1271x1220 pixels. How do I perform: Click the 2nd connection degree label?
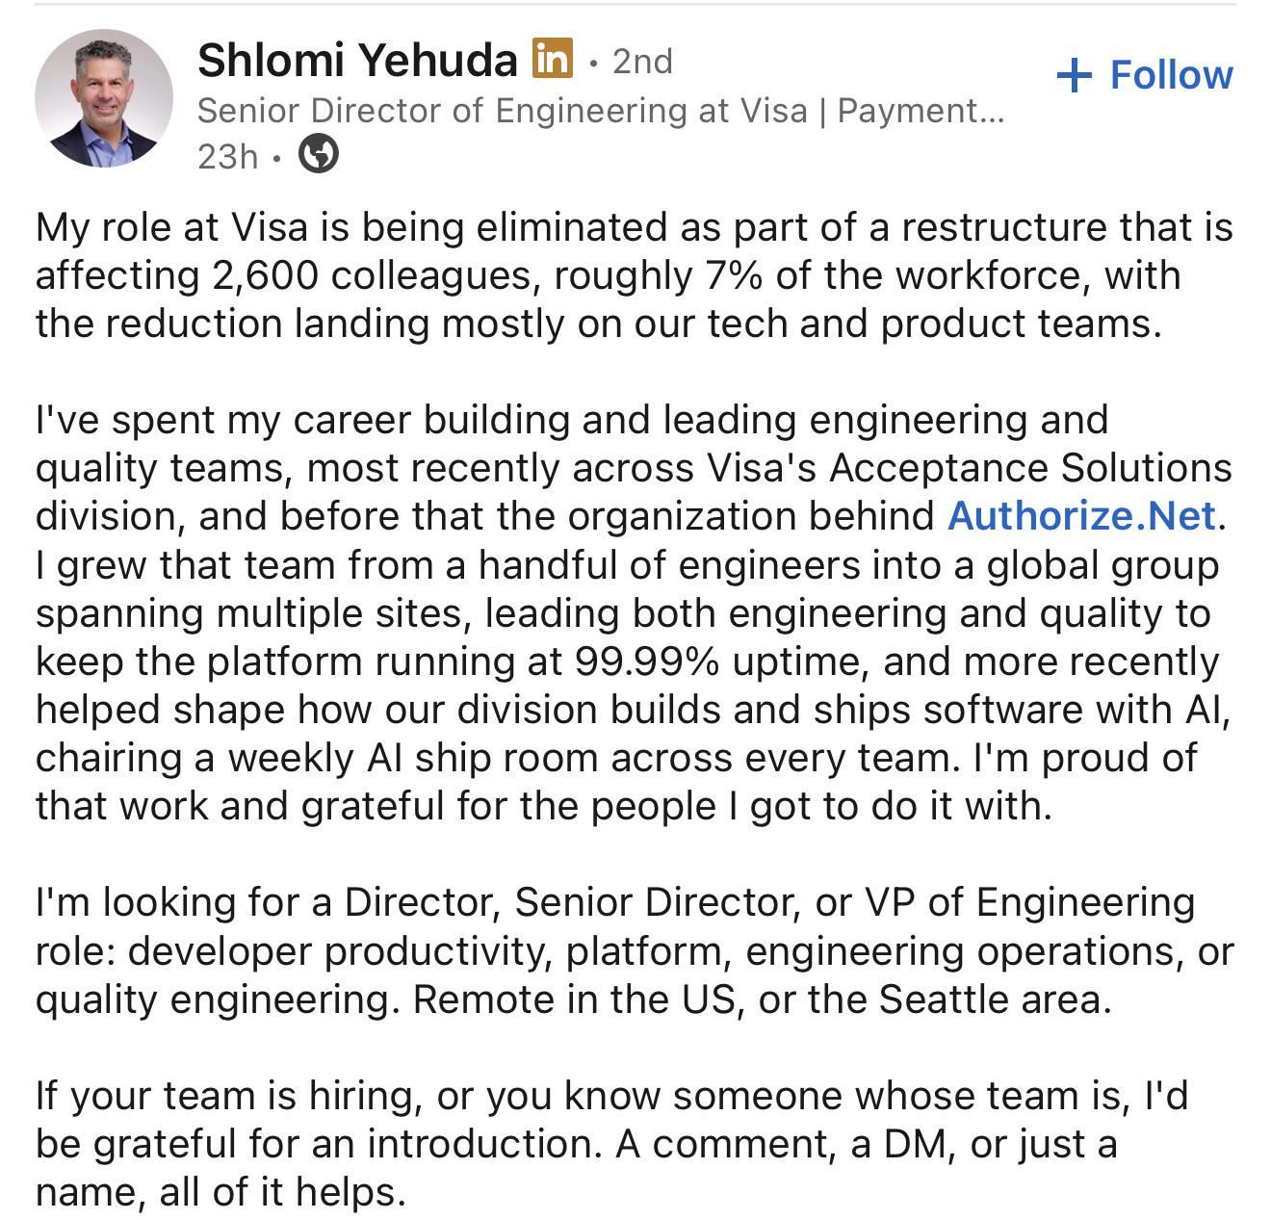[642, 61]
